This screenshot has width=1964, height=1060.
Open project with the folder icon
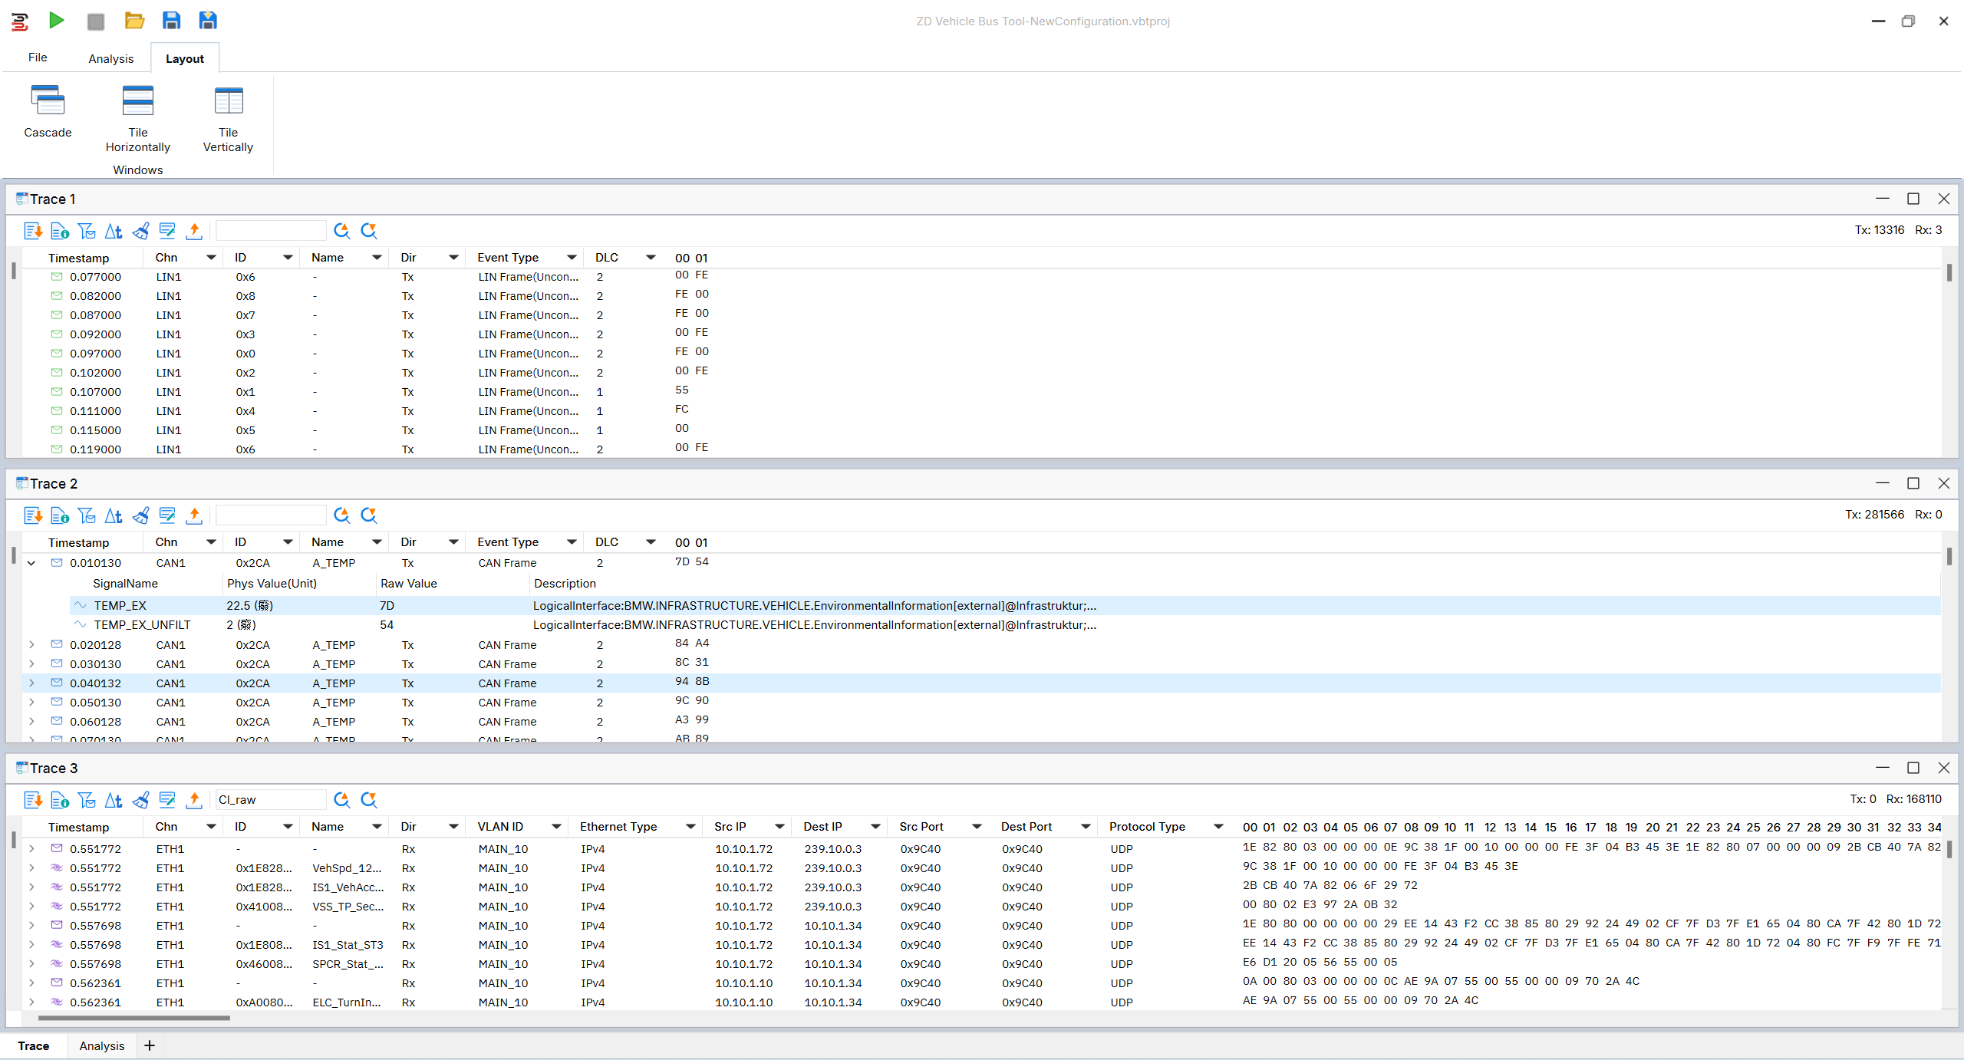click(134, 21)
